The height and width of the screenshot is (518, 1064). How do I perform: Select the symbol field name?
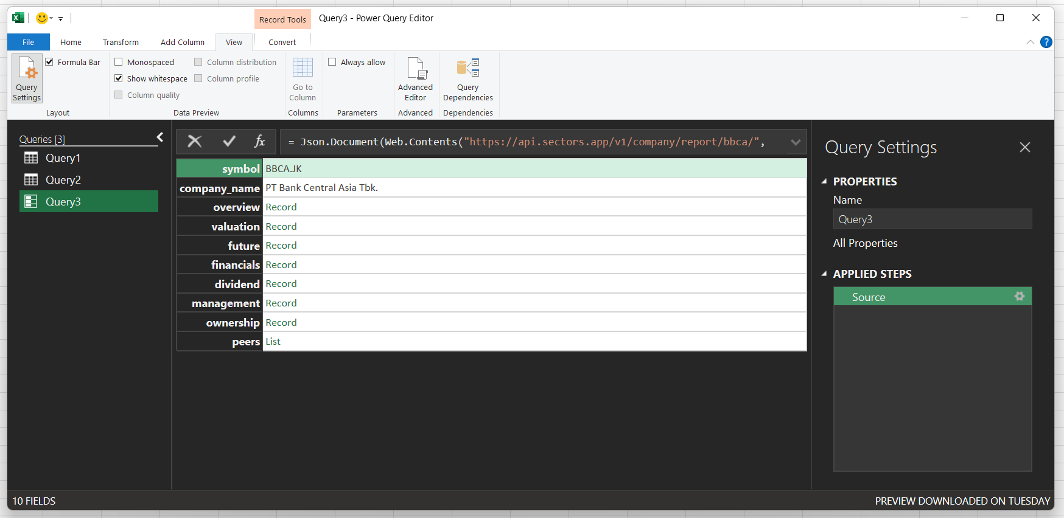(x=219, y=168)
